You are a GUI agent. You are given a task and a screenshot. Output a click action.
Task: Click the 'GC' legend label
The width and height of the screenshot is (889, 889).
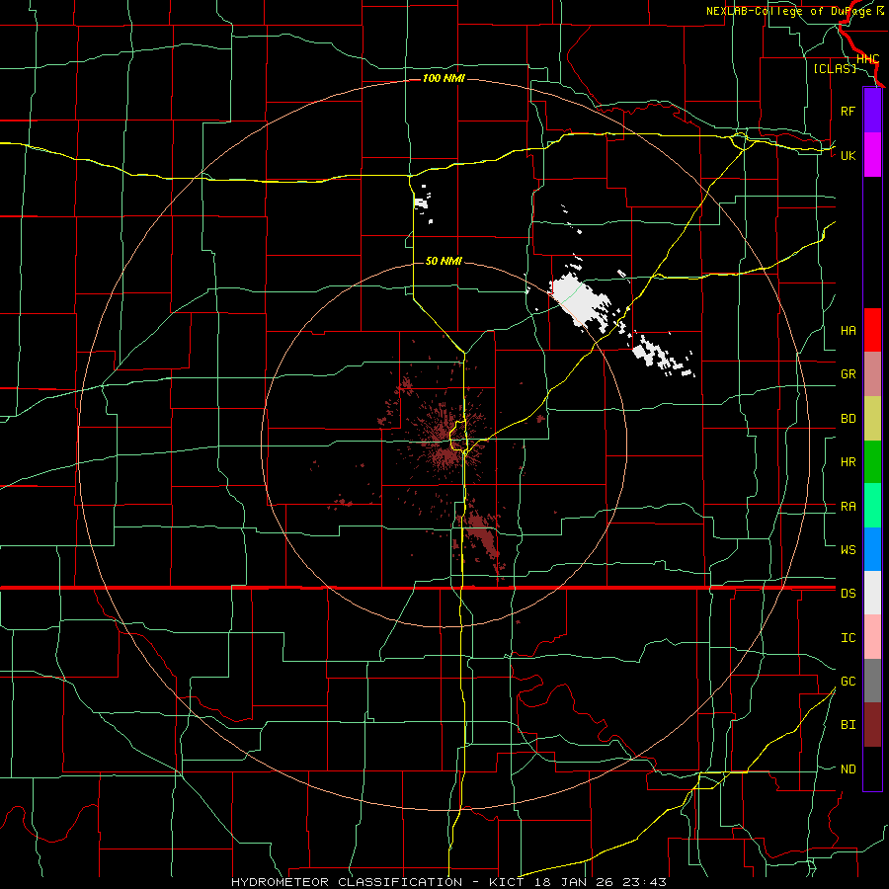848,682
